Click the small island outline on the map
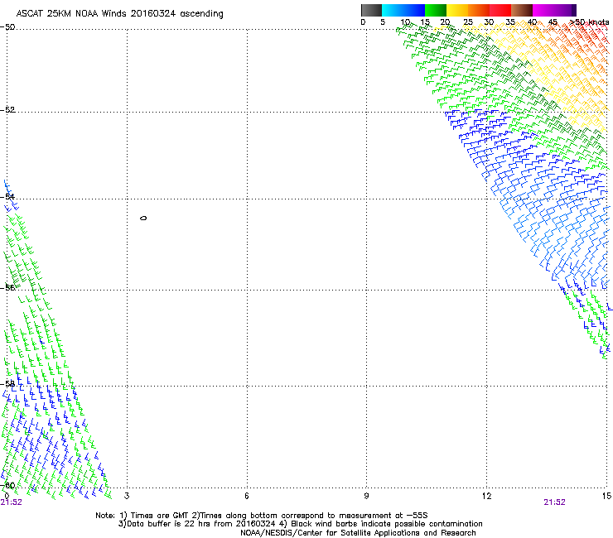The height and width of the screenshot is (538, 613). 143,218
